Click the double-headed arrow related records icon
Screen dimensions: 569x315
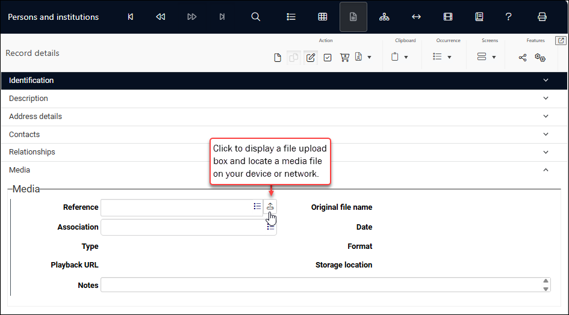coord(416,17)
